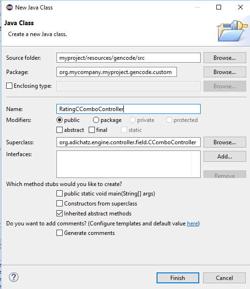
Task: Close the New Java Class dialog
Action: point(240,7)
